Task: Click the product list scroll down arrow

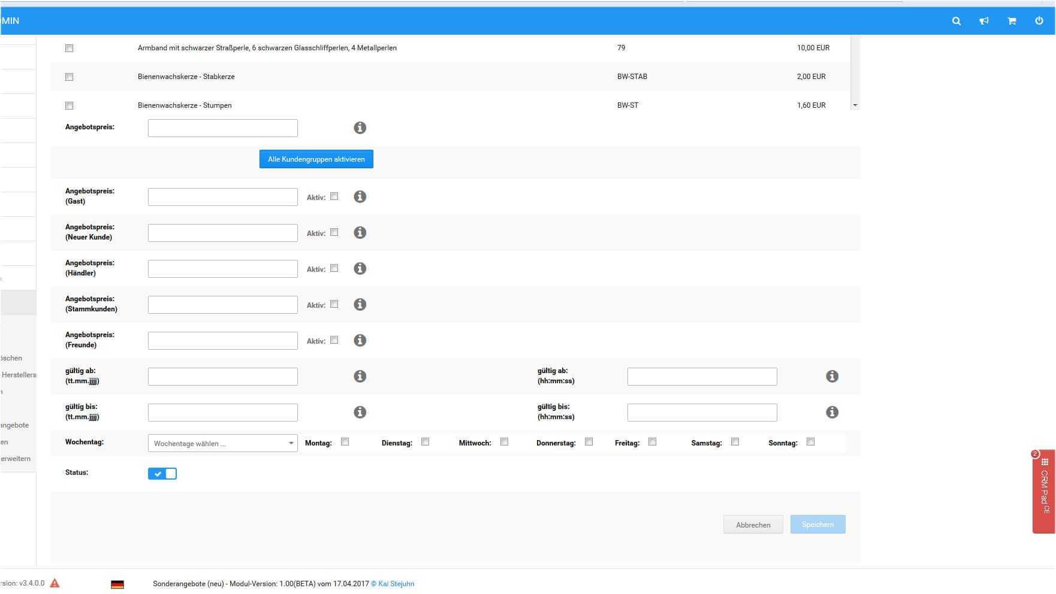Action: pyautogui.click(x=855, y=105)
